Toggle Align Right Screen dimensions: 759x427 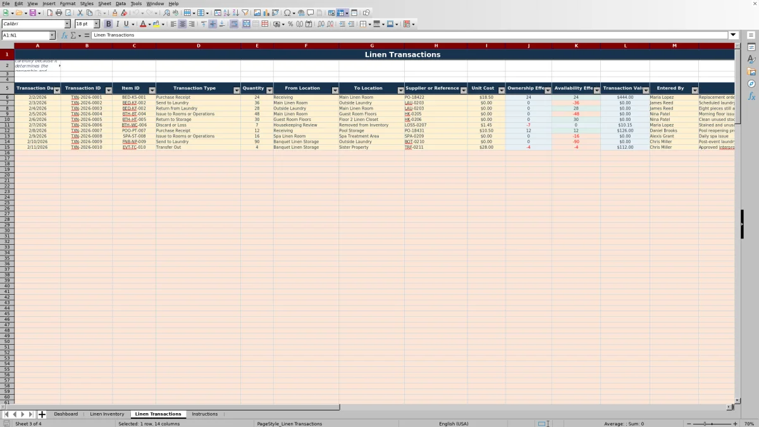tap(191, 24)
